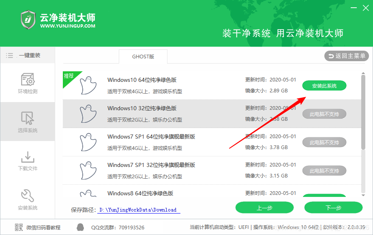Click 此电脑不支持 for Windows7 SP1 32位
The height and width of the screenshot is (235, 373).
tap(324, 171)
